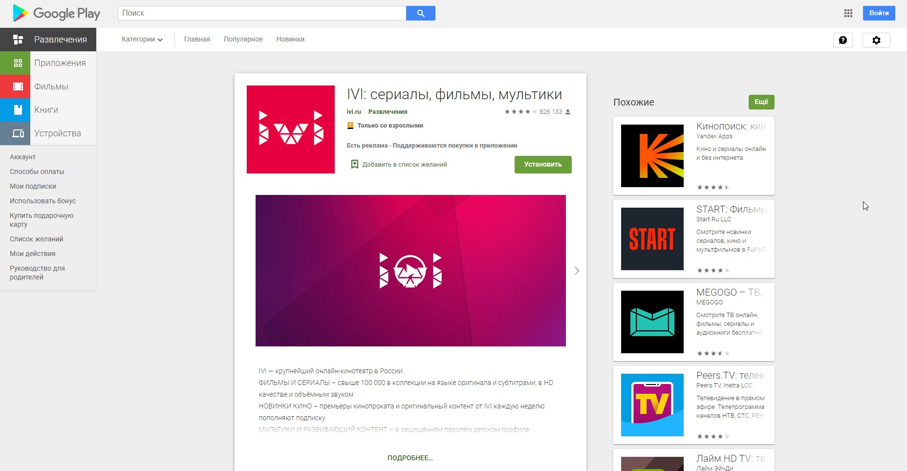Expand the Категории dropdown

[142, 40]
